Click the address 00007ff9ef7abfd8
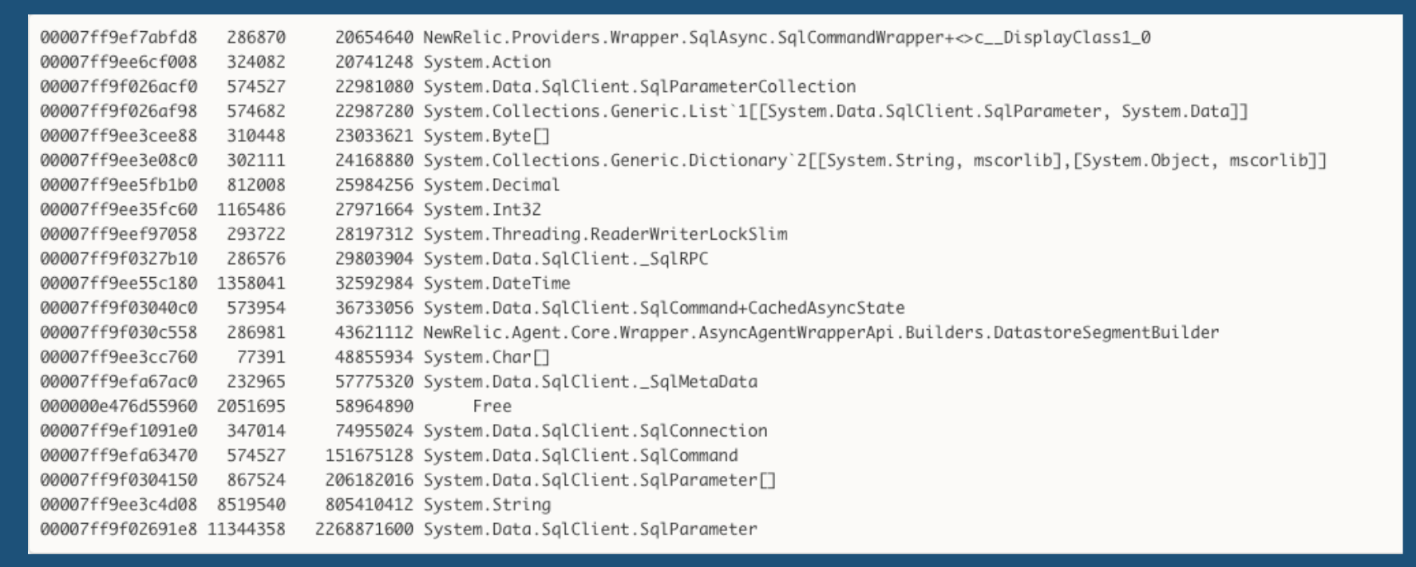1416x567 pixels. 118,38
